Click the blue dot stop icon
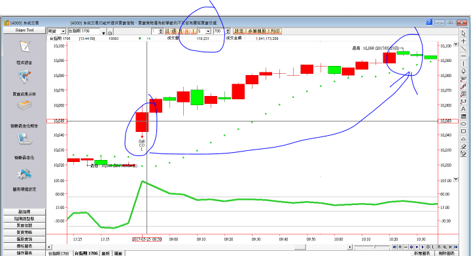Image resolution: width=471 pixels, height=256 pixels. [x=417, y=247]
